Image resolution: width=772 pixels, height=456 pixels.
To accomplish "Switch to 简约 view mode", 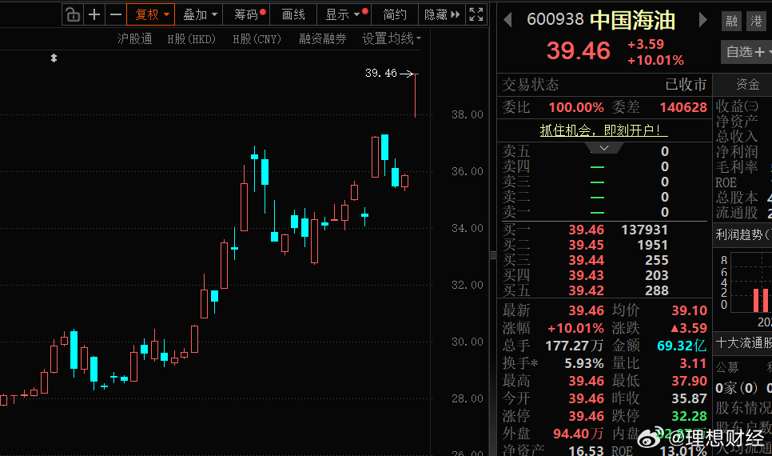I will (395, 14).
